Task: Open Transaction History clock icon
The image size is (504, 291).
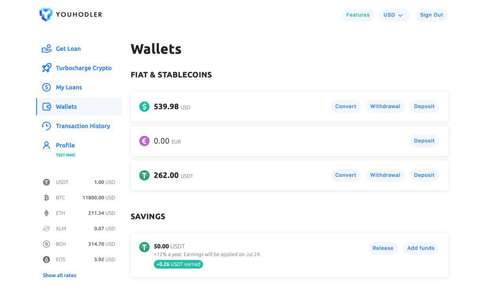Action: tap(46, 126)
